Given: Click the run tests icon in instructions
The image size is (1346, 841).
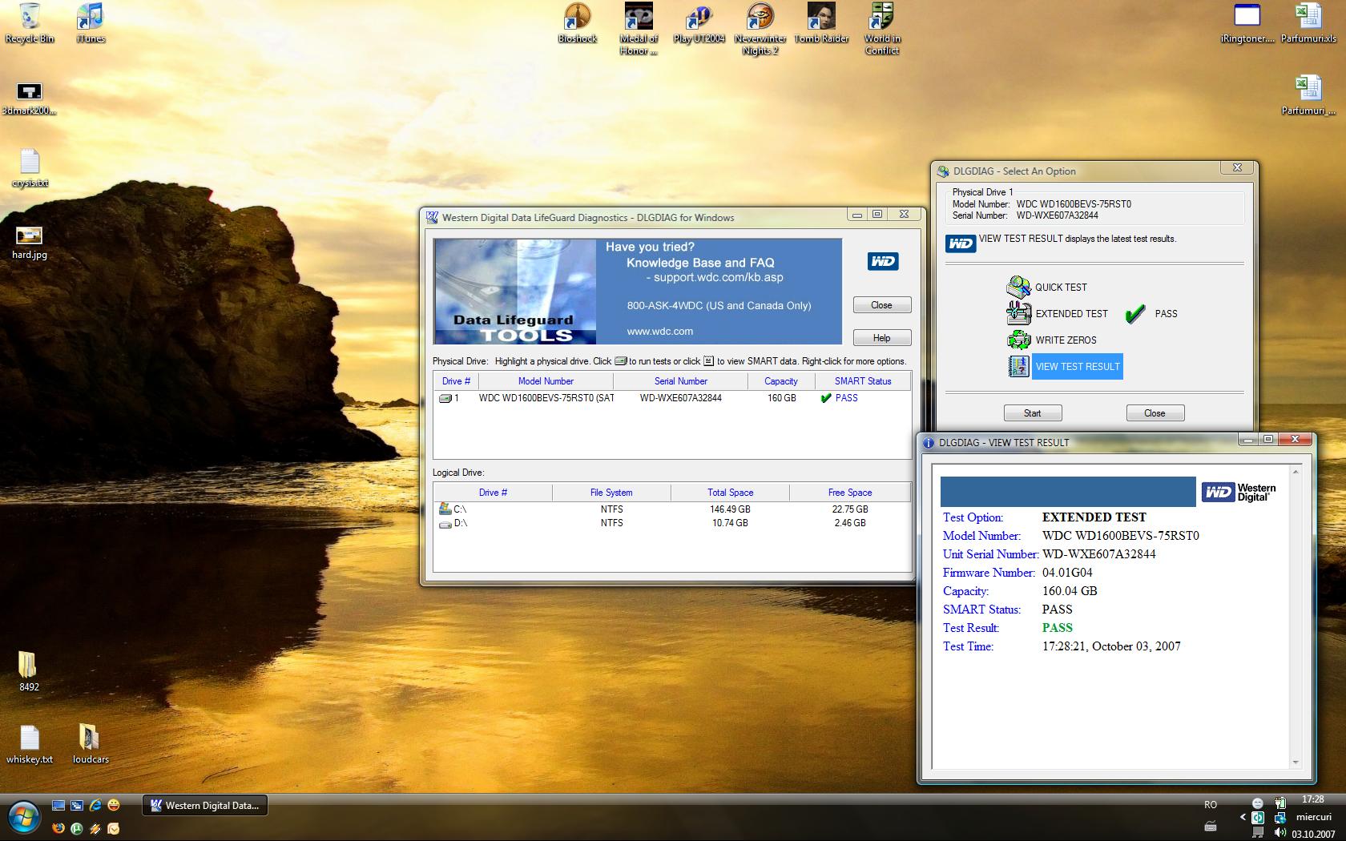Looking at the screenshot, I should (620, 361).
